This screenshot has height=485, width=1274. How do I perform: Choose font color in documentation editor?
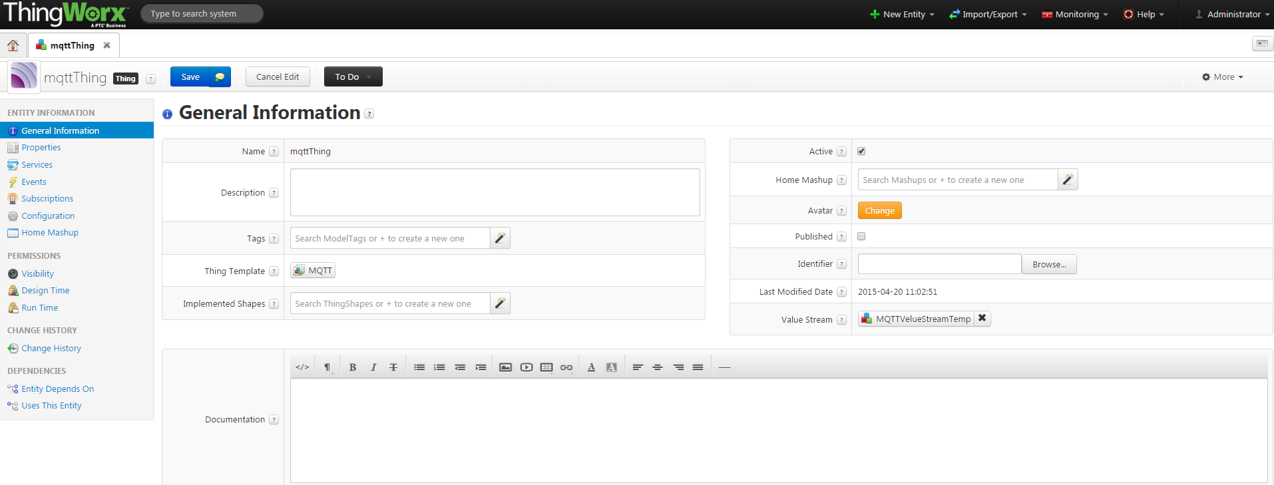pyautogui.click(x=591, y=367)
